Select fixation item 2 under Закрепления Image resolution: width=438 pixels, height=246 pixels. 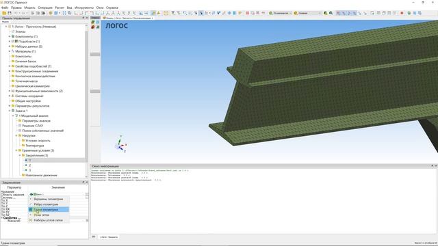point(30,165)
